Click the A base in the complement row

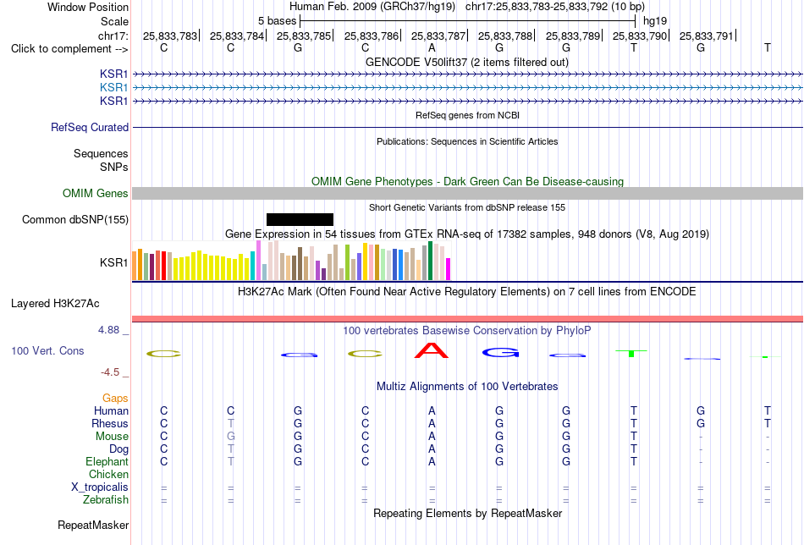432,47
